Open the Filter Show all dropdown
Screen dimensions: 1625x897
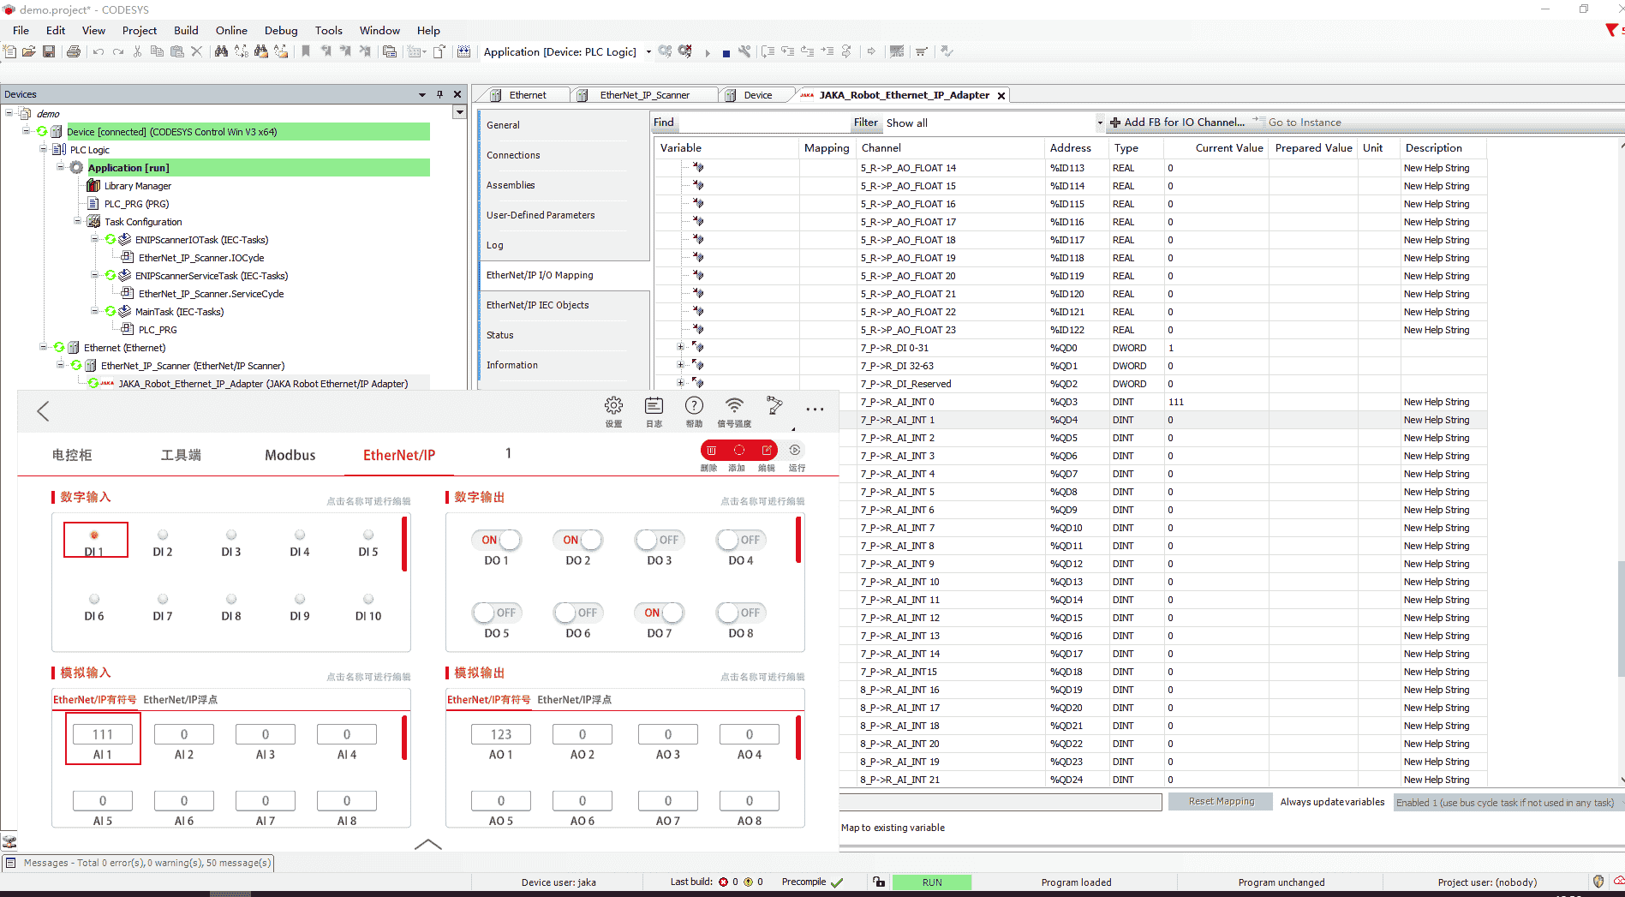pyautogui.click(x=1099, y=123)
